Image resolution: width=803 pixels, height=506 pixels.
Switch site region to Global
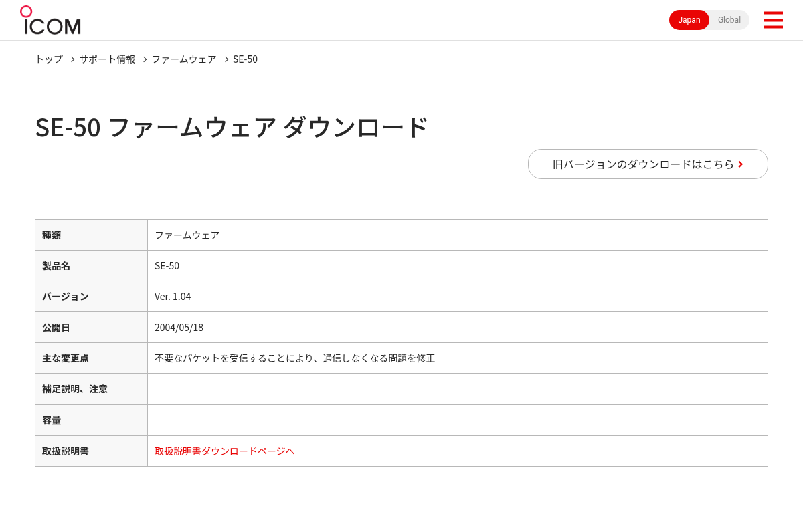tap(729, 20)
